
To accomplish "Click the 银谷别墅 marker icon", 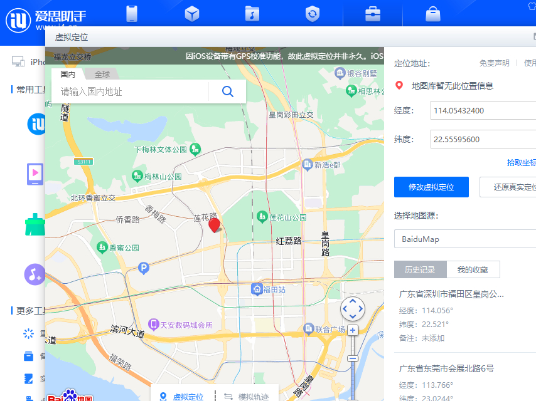I will tap(340, 73).
